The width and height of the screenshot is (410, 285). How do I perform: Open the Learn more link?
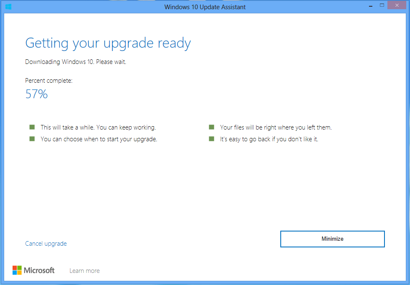[85, 271]
